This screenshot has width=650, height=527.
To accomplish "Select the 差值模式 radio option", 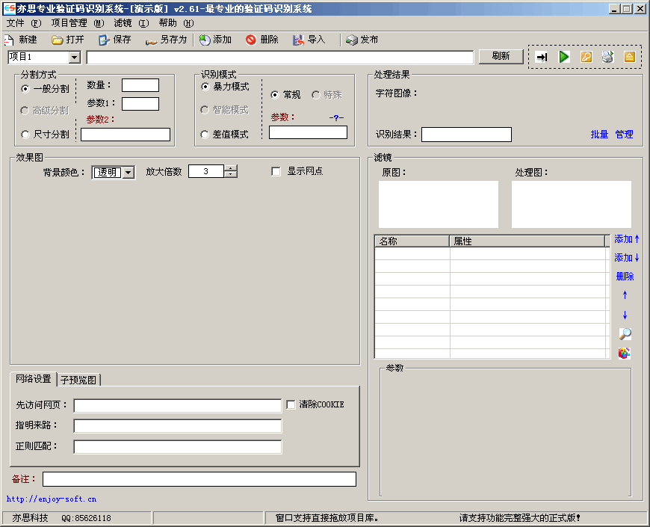I will coord(205,135).
